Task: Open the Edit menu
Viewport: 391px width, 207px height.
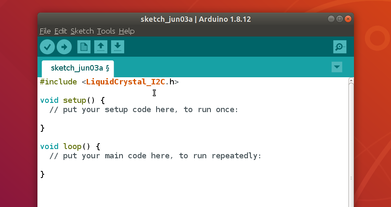Action: tap(61, 31)
